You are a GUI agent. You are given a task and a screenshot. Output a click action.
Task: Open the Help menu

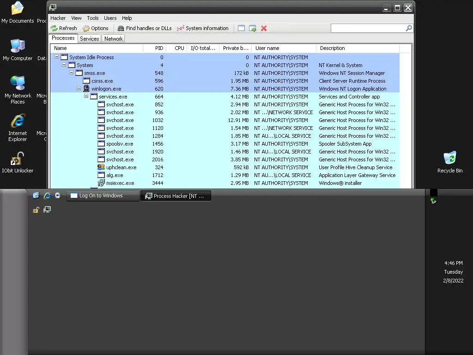pyautogui.click(x=127, y=18)
